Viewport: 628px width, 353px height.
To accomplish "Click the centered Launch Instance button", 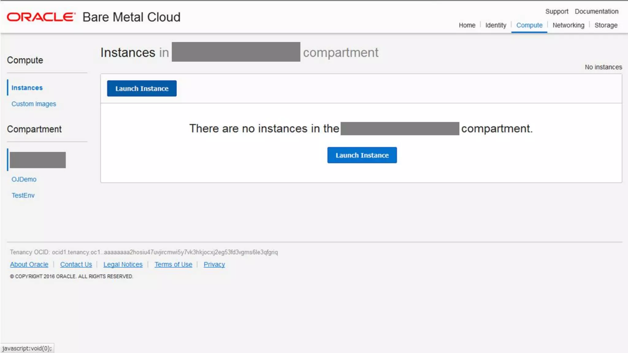I will 362,155.
